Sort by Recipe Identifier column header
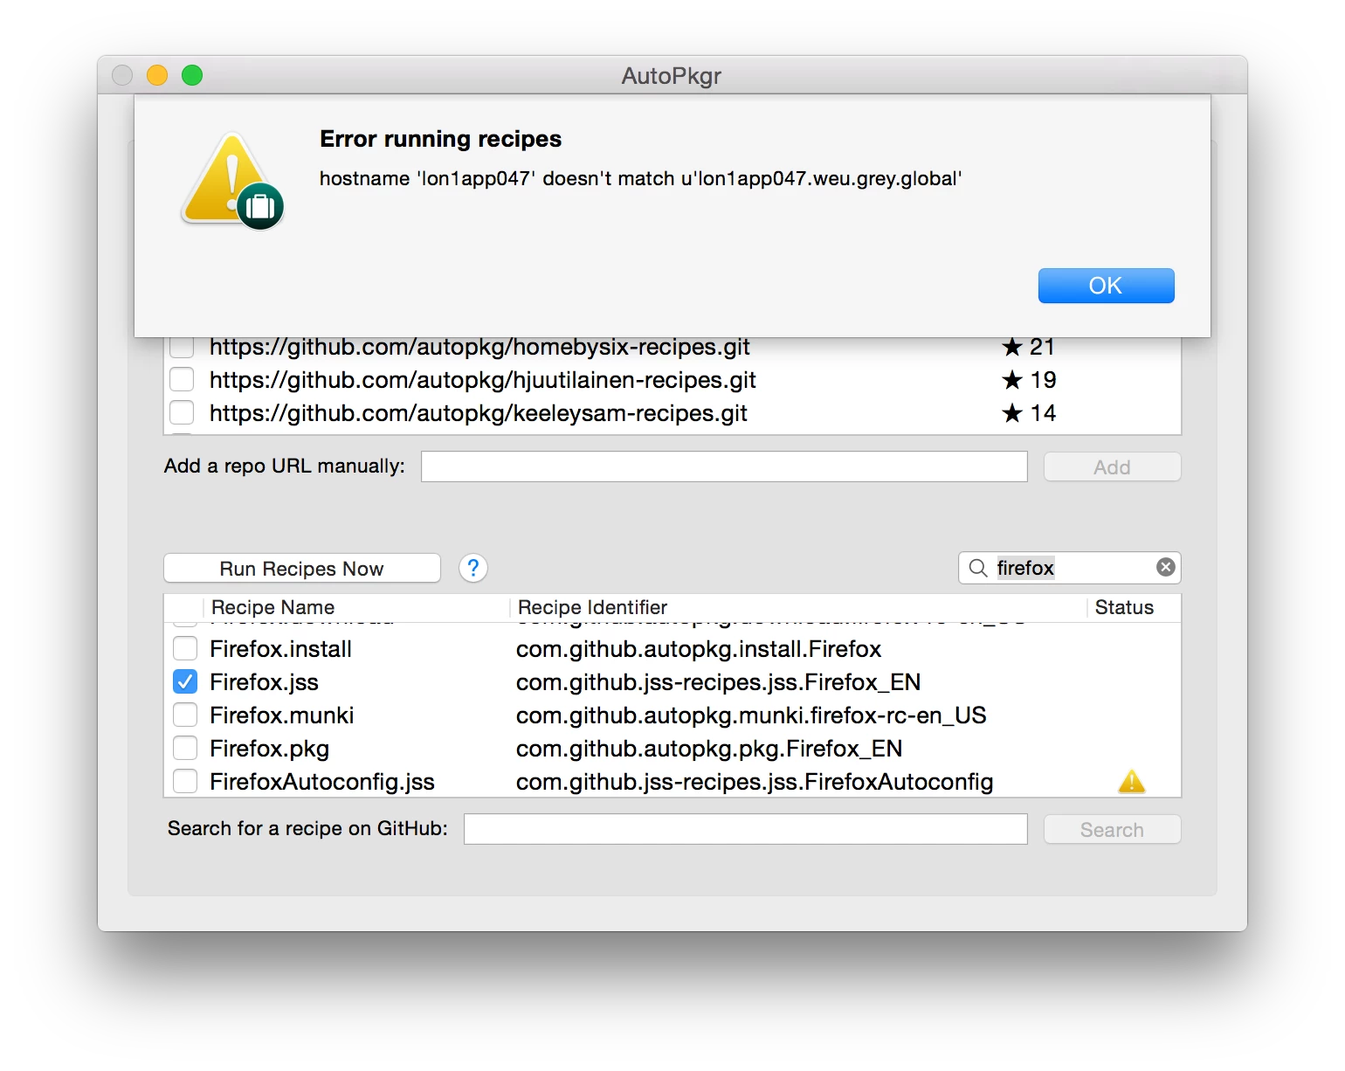This screenshot has height=1071, width=1345. pyautogui.click(x=592, y=607)
